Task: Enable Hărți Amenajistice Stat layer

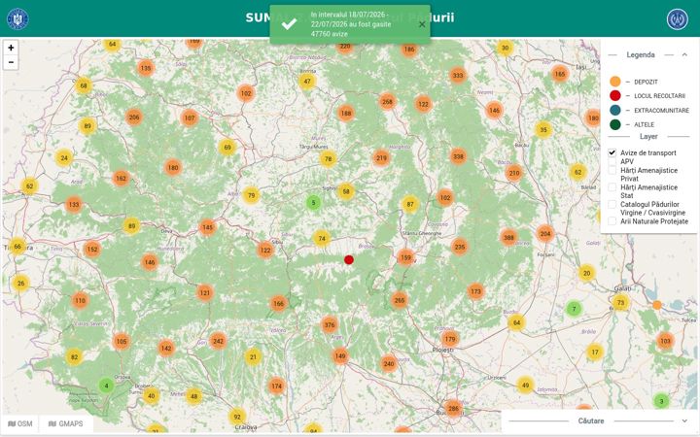Action: (612, 187)
